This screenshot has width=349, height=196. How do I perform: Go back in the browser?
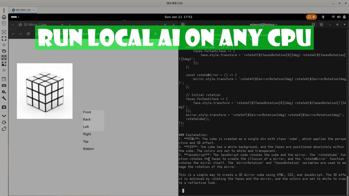[13, 34]
